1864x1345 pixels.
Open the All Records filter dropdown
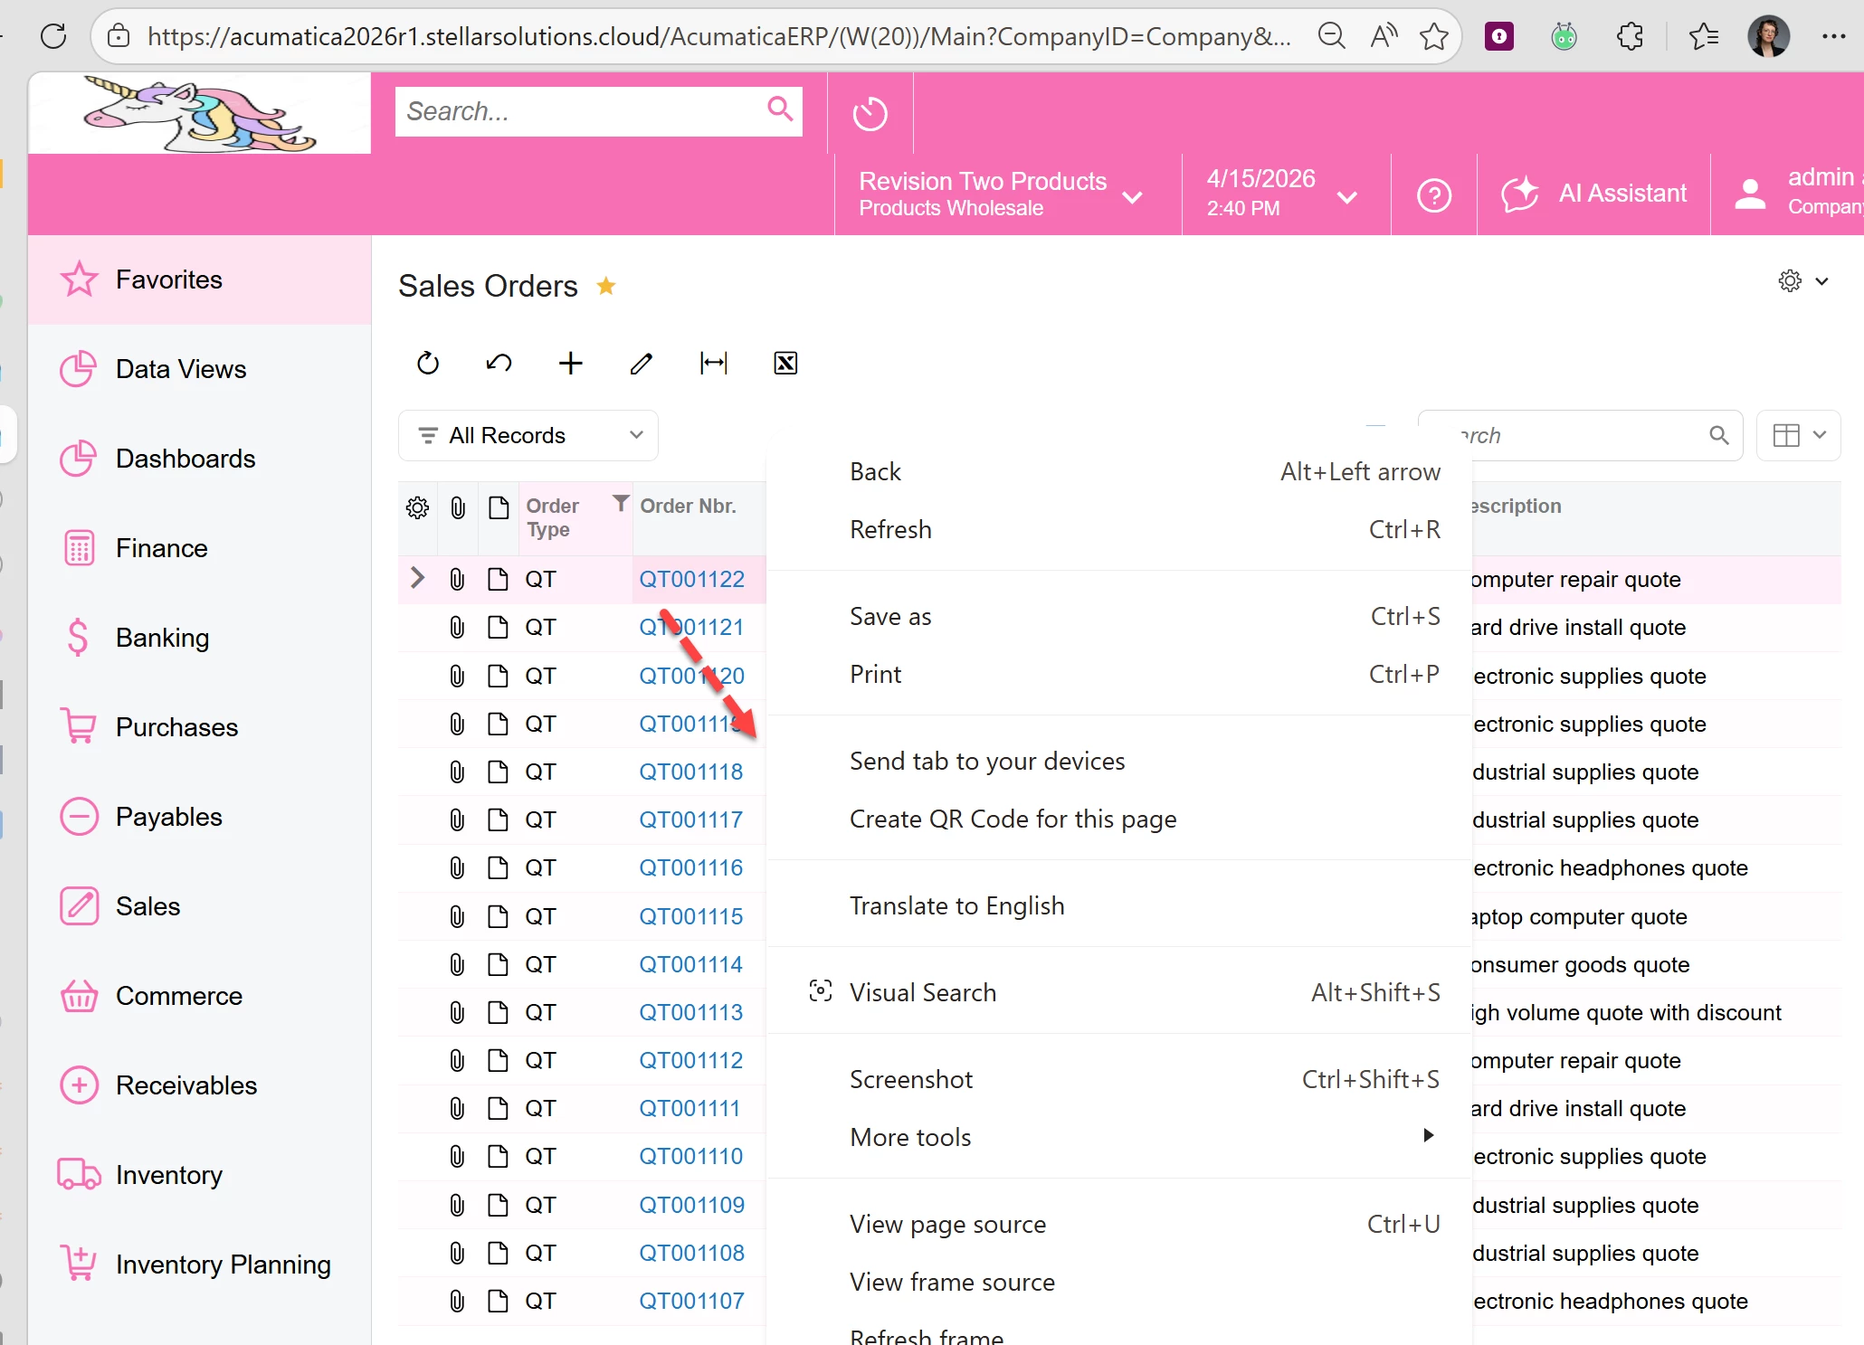pos(528,436)
